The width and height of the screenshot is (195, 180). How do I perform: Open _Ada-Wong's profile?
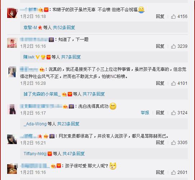click(x=35, y=124)
